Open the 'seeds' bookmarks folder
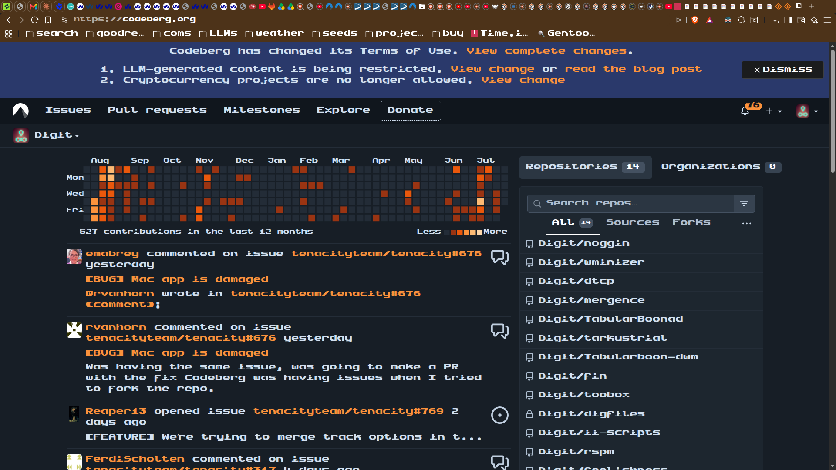The image size is (836, 470). (335, 34)
